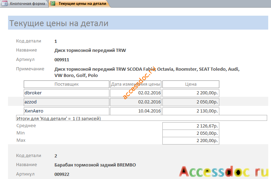Click the date 02.02.2016 in dbroker row

tap(135, 93)
